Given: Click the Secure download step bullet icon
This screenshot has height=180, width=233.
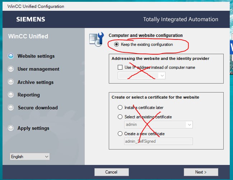Looking at the screenshot, I should [11, 108].
